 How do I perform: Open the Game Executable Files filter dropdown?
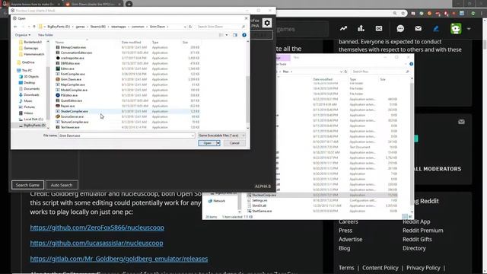tap(221, 135)
